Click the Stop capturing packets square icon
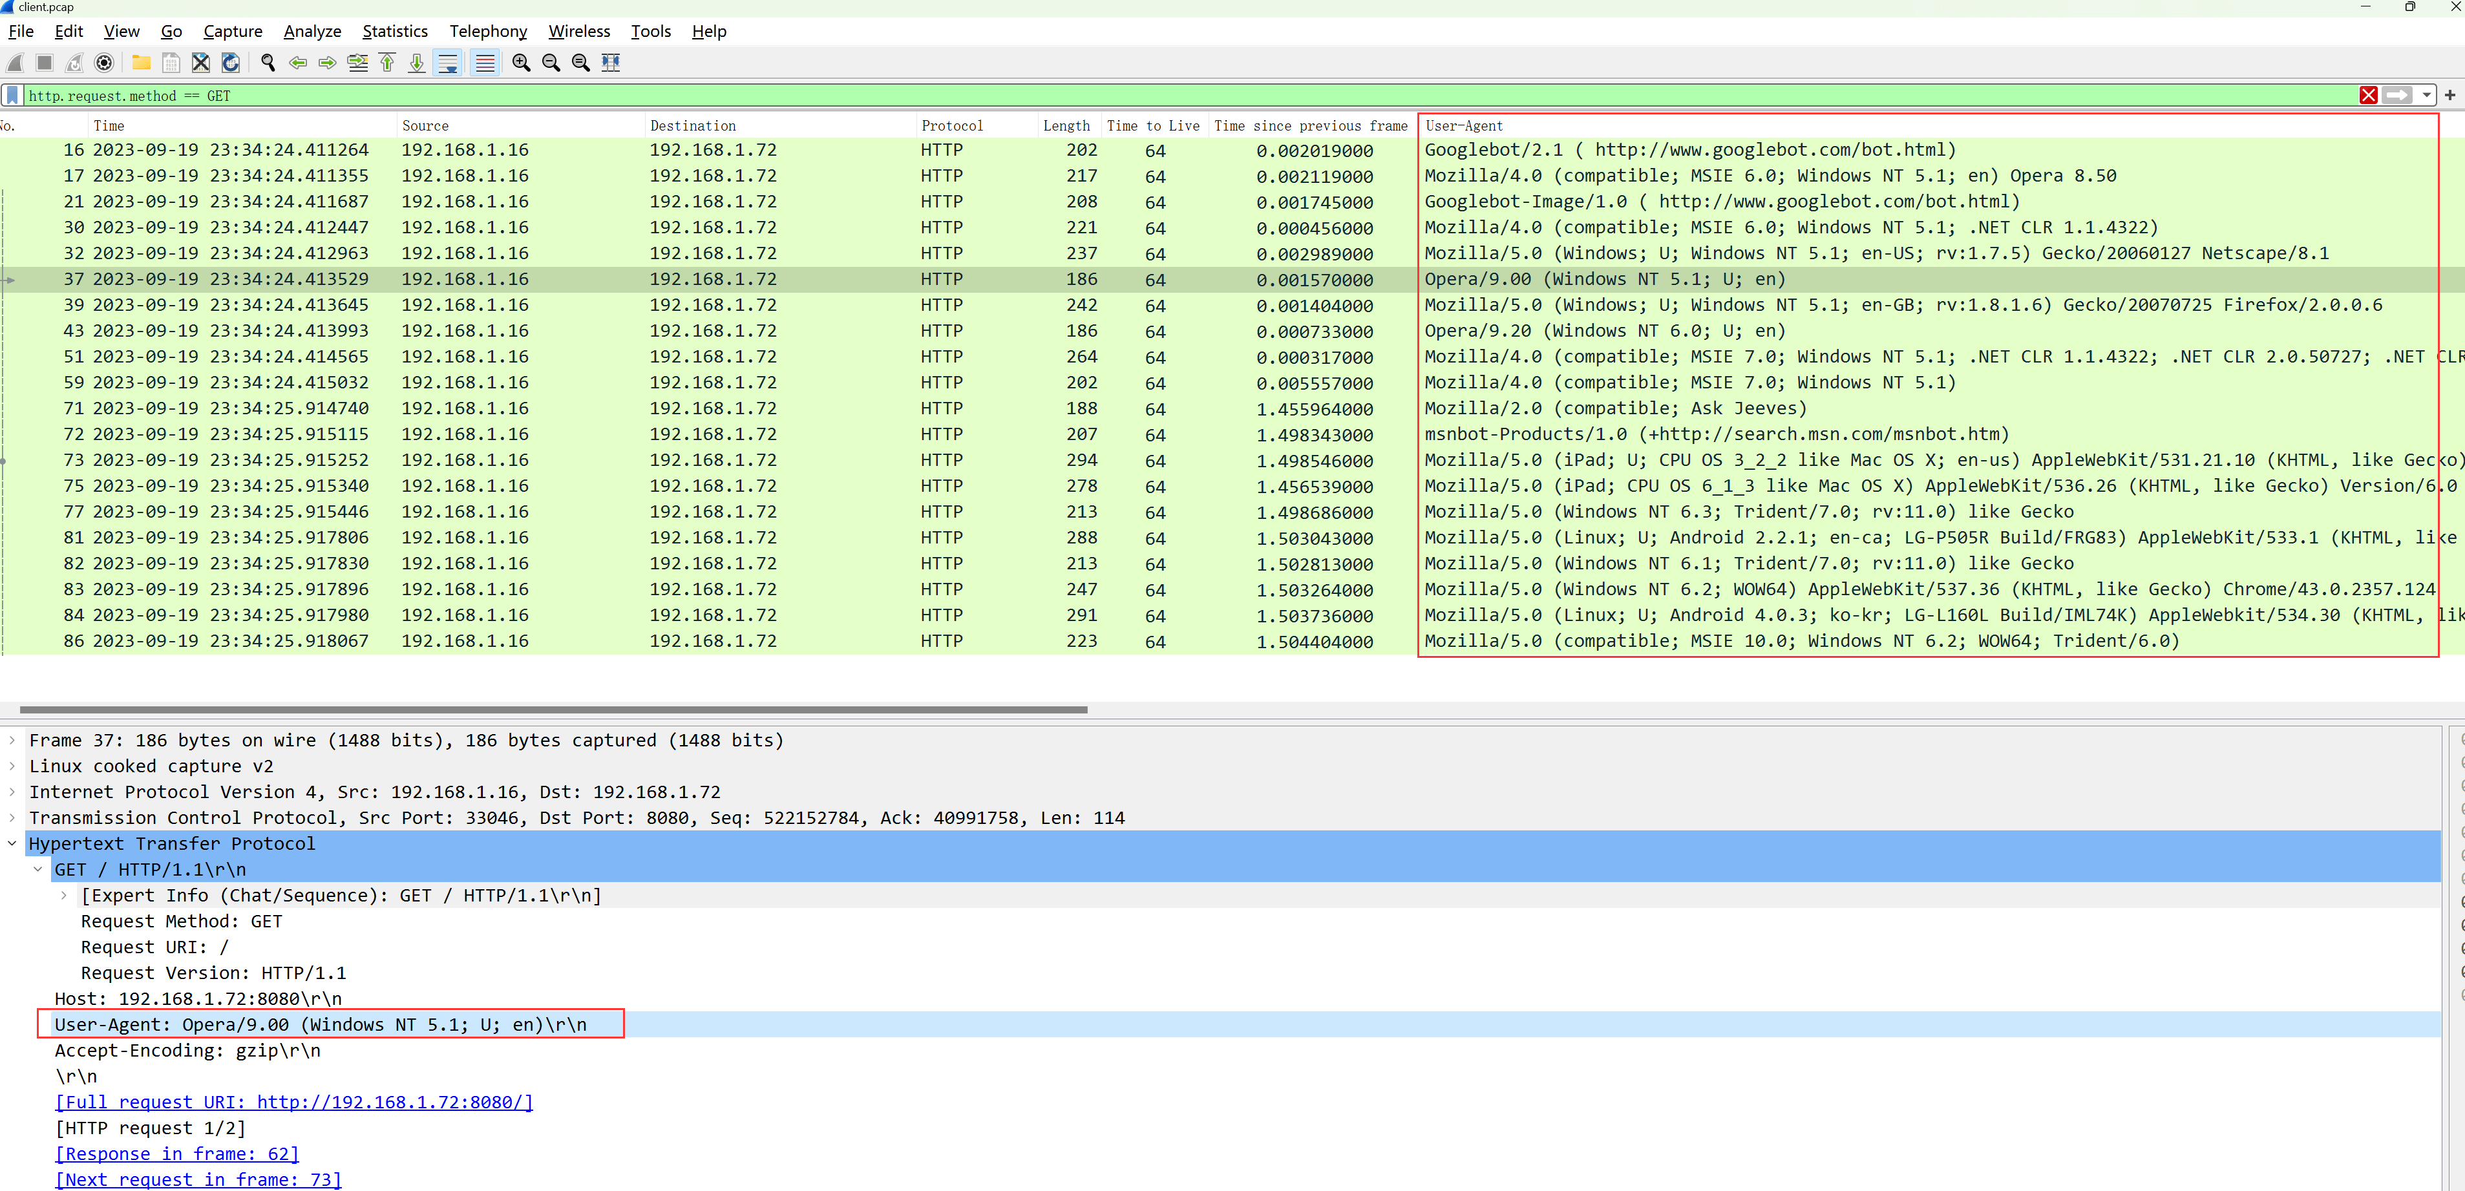Image resolution: width=2465 pixels, height=1191 pixels. [x=44, y=63]
